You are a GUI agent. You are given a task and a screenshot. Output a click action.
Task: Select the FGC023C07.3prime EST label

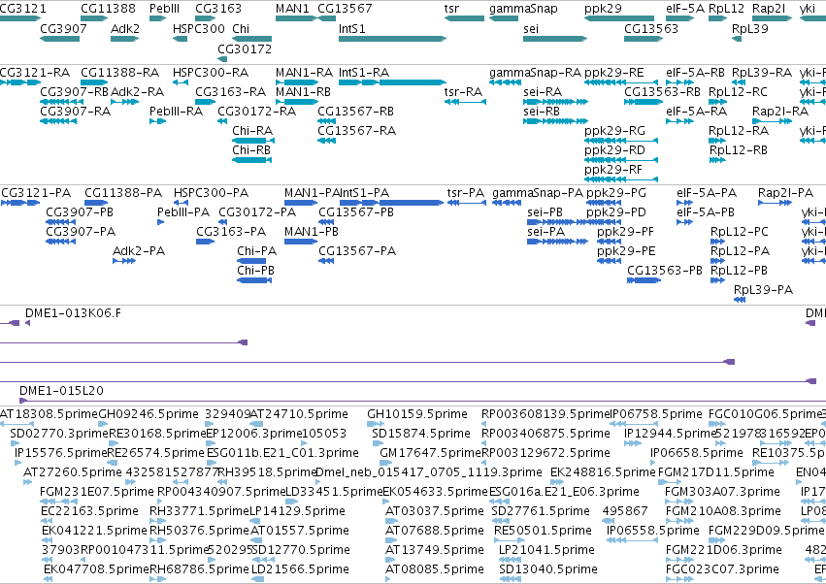(722, 570)
